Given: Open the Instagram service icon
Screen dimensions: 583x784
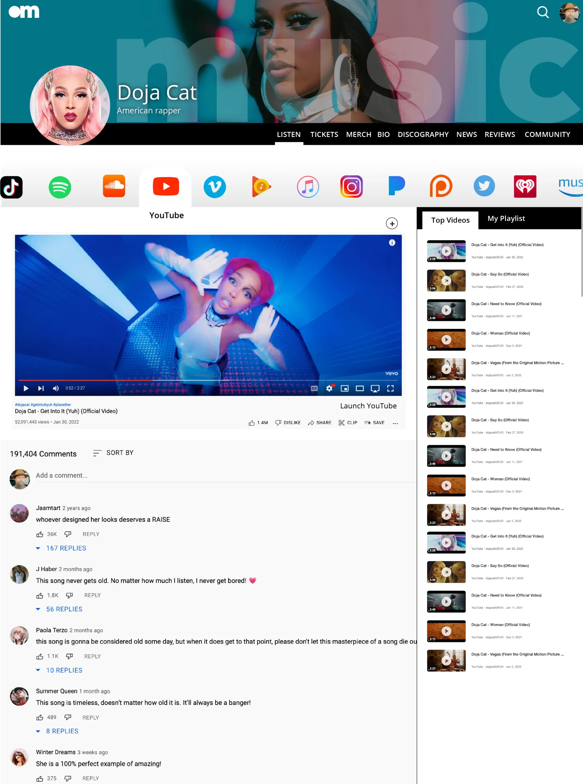Looking at the screenshot, I should [352, 187].
